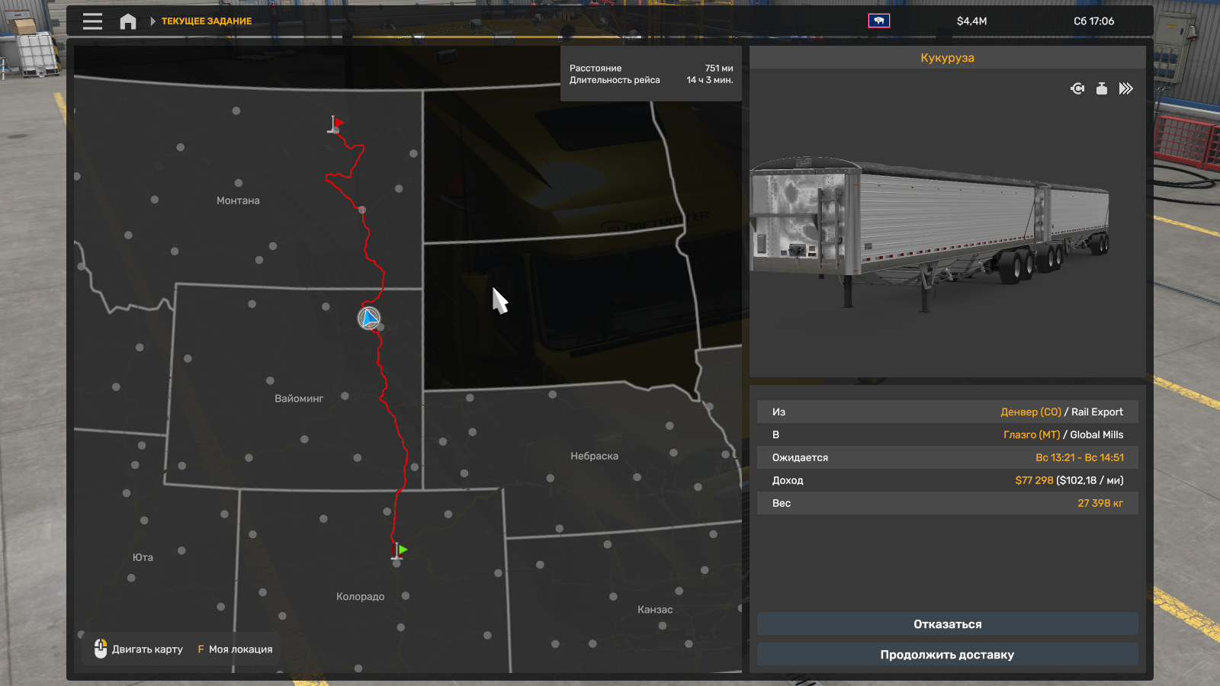Click the trailer coupling icon
This screenshot has height=686, width=1220.
click(x=1077, y=89)
